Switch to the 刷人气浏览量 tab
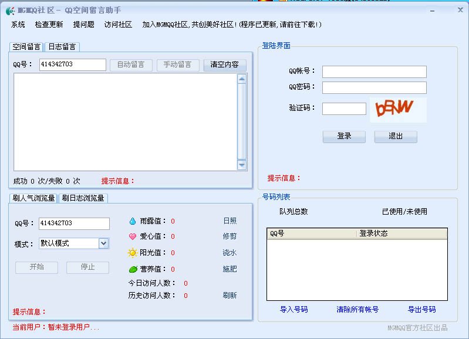469x339 pixels. pos(33,198)
